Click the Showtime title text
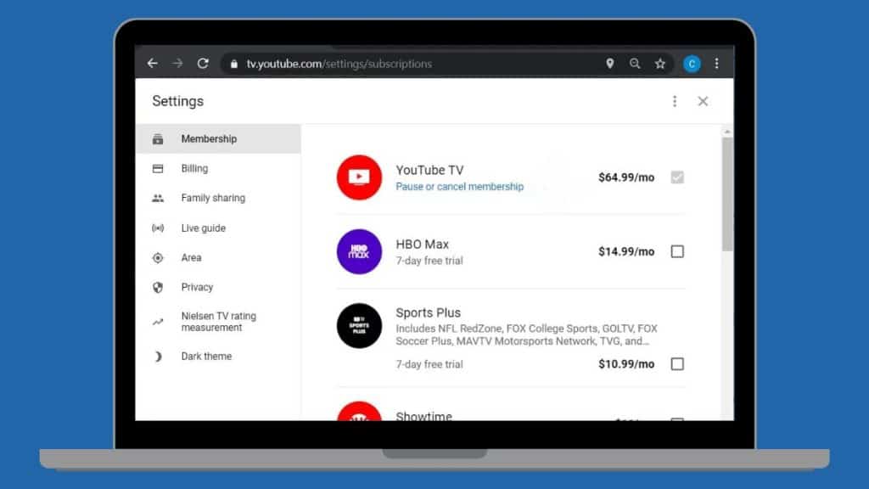 click(424, 416)
